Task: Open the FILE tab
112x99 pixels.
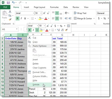Action: pos(5,7)
